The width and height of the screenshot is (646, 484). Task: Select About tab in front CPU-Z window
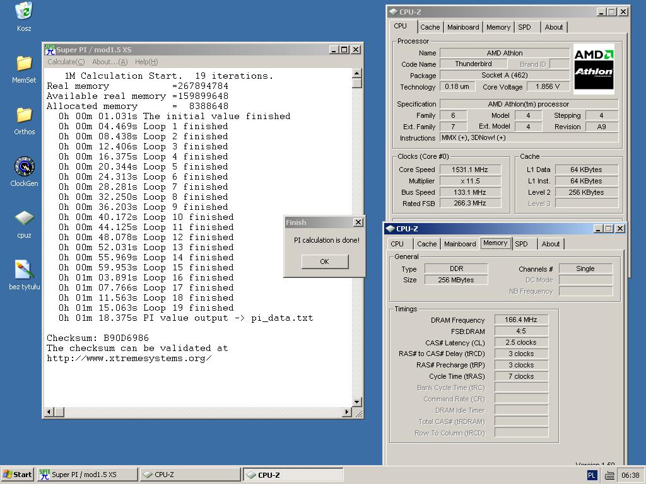(550, 244)
